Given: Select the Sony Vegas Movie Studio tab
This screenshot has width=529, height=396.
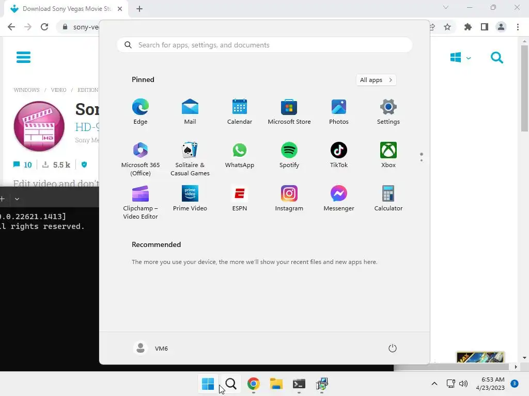Looking at the screenshot, I should (x=67, y=9).
